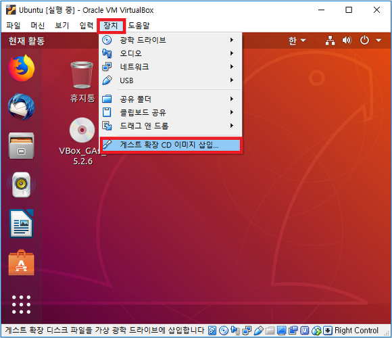392x338 pixels.
Task: Click the 현재 활동 activities button
Action: pos(26,41)
